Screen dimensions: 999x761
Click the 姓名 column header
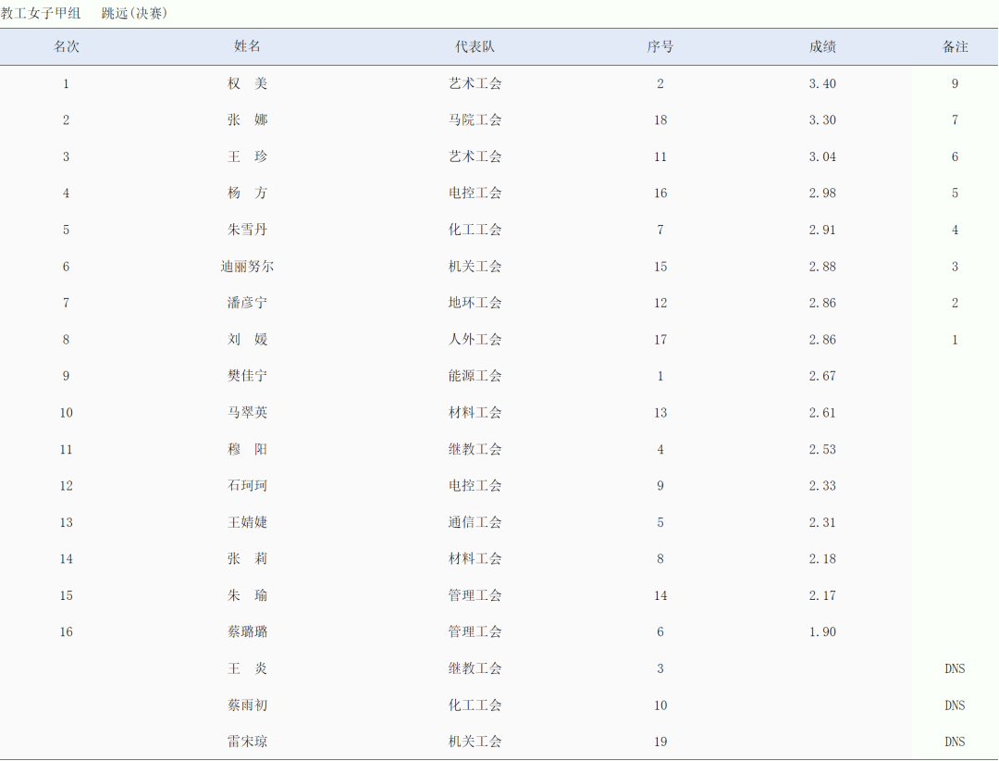point(247,46)
